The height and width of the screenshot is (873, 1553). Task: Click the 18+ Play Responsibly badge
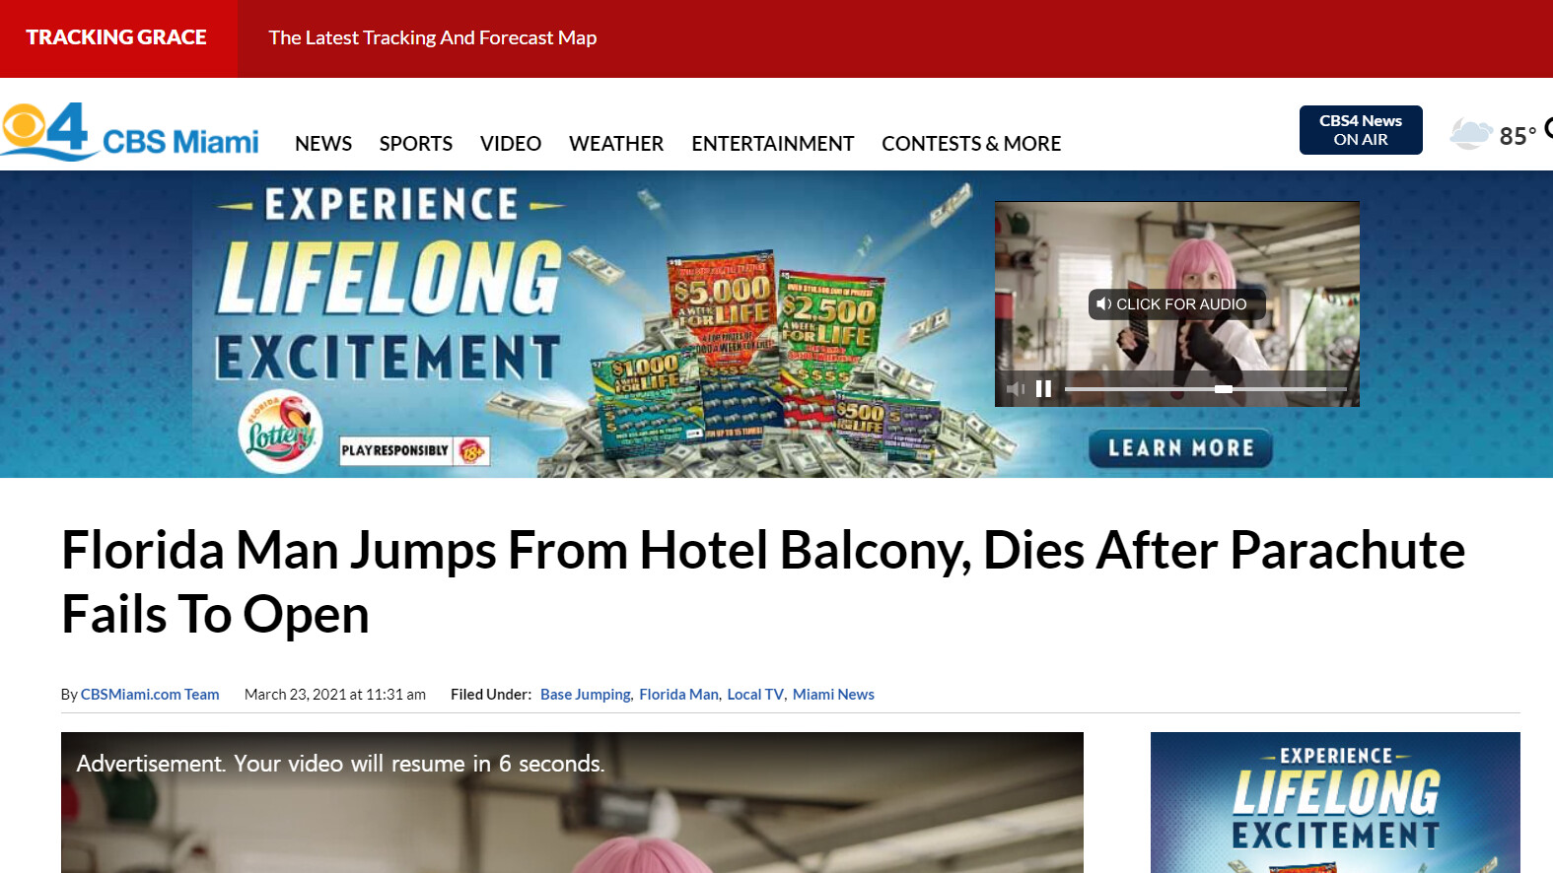tap(414, 450)
